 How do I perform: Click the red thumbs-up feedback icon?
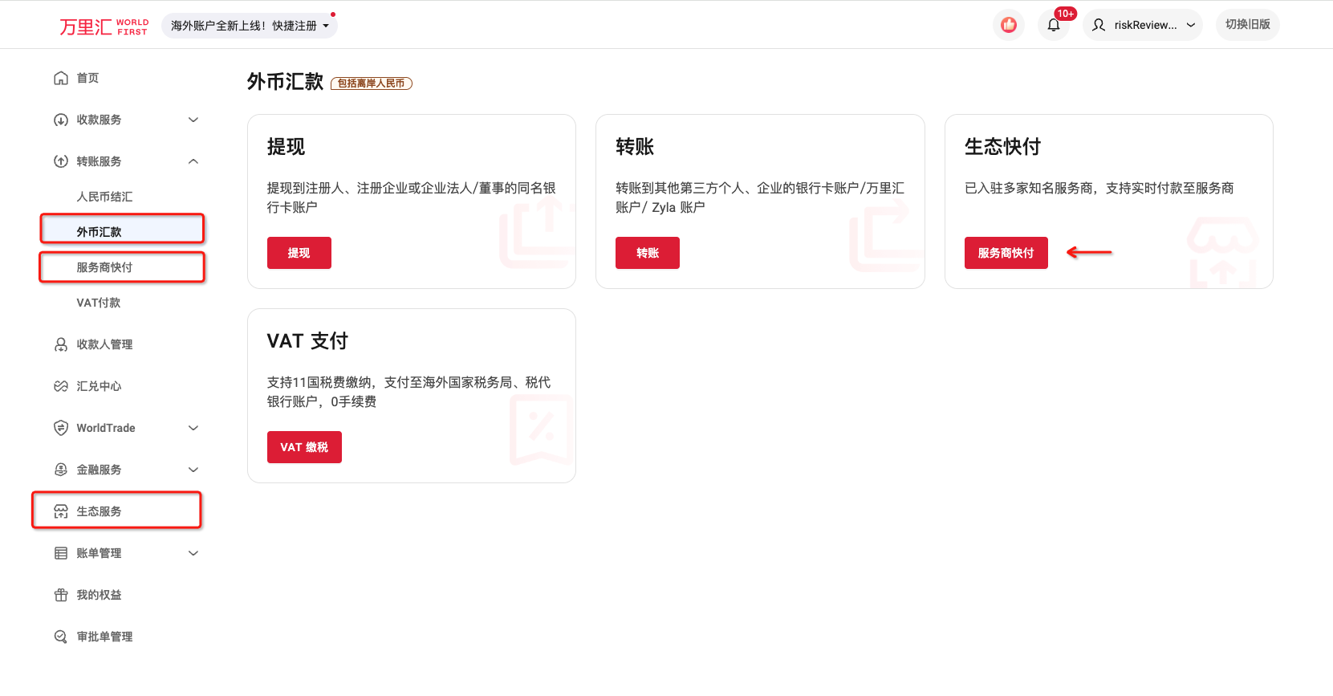tap(1009, 25)
